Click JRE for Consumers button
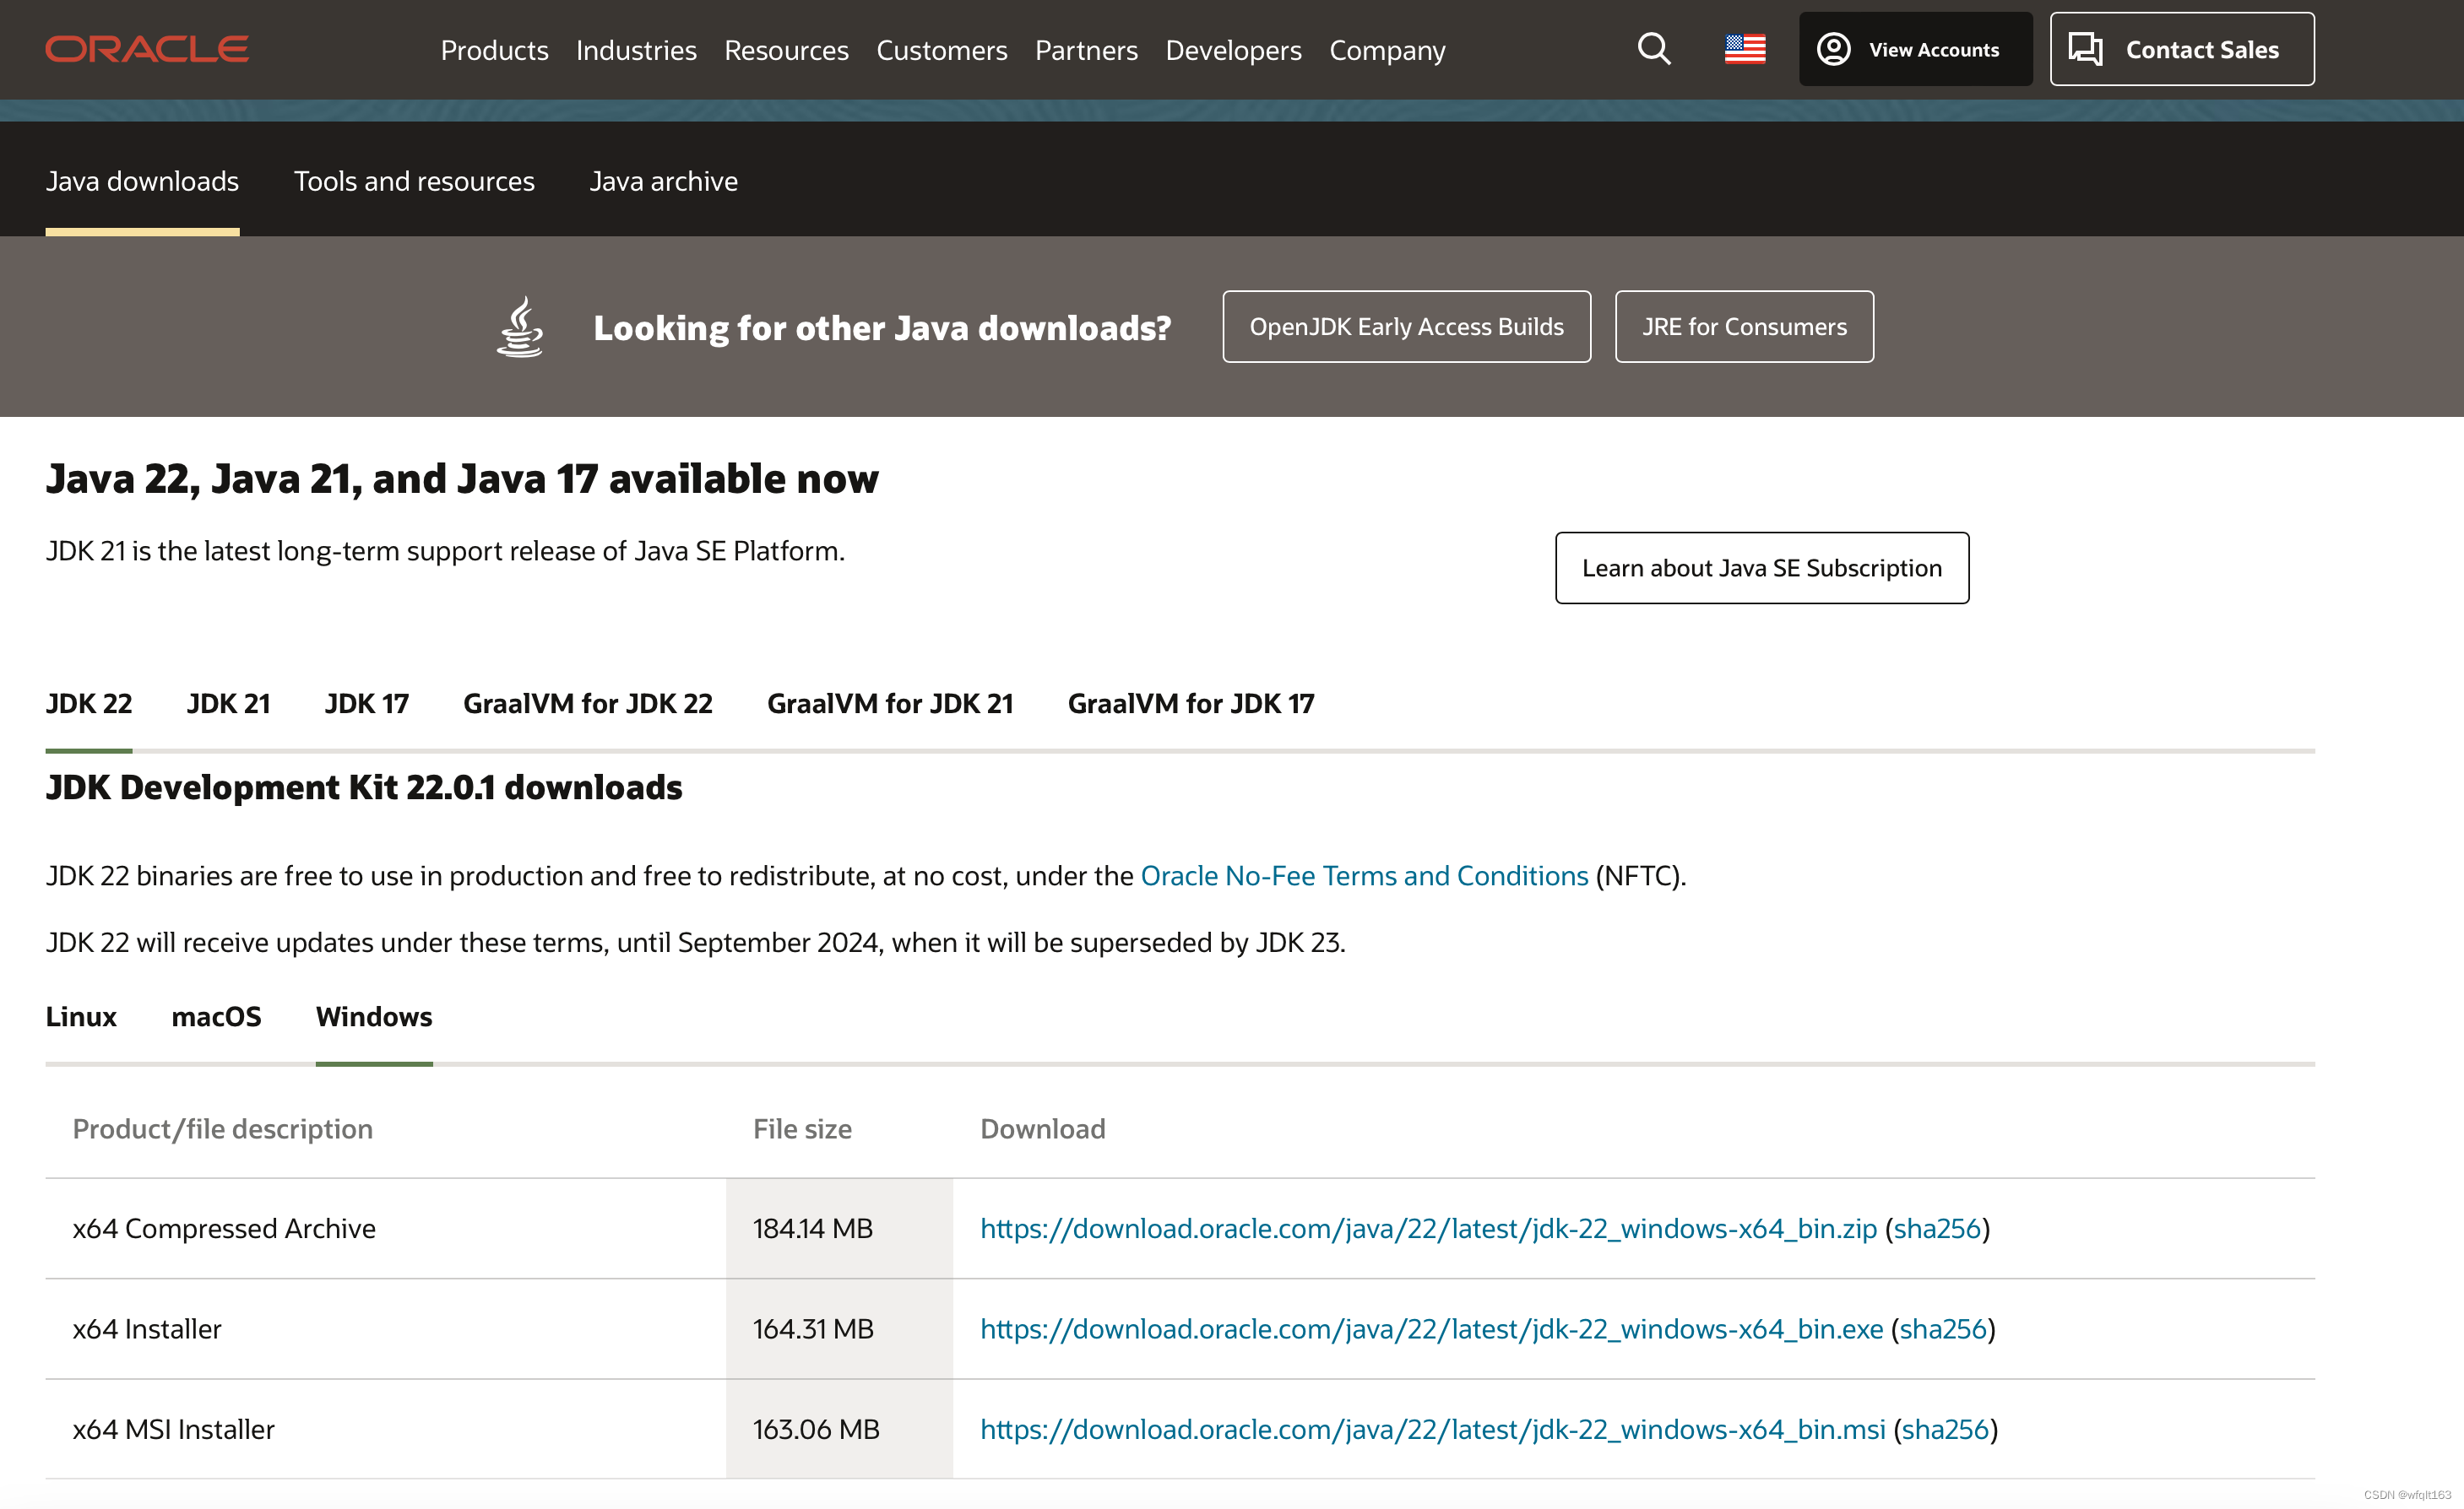Screen dimensions: 2464x1509 [x=1743, y=327]
